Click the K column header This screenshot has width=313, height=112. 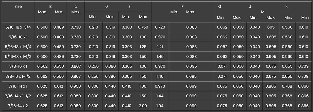[x=286, y=6]
